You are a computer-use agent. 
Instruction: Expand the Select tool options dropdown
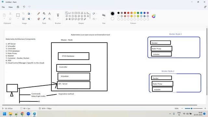(x=18, y=19)
